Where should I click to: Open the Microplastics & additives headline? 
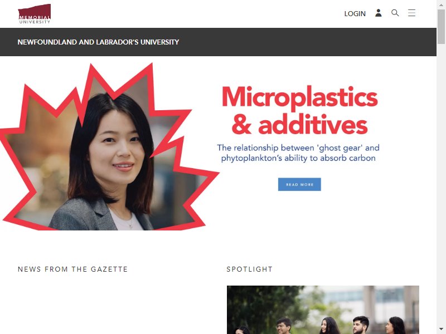(x=299, y=110)
